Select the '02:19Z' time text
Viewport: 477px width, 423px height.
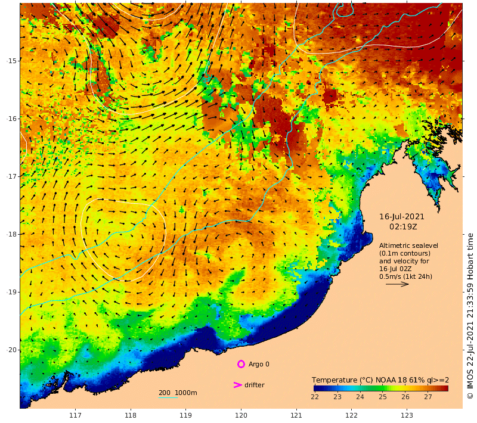(403, 227)
